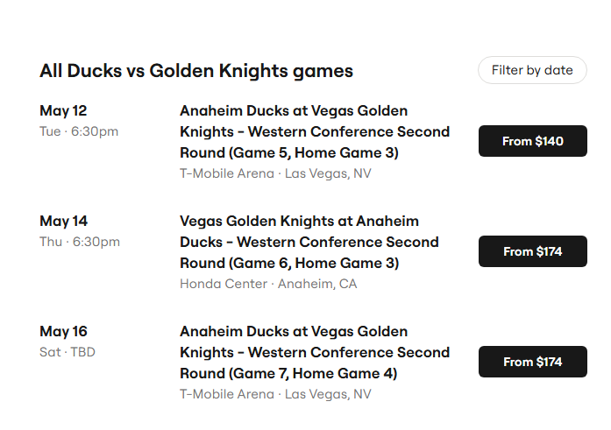The image size is (611, 430).
Task: Click T-Mobile Arena under the Game 5 listing
Action: pyautogui.click(x=227, y=173)
